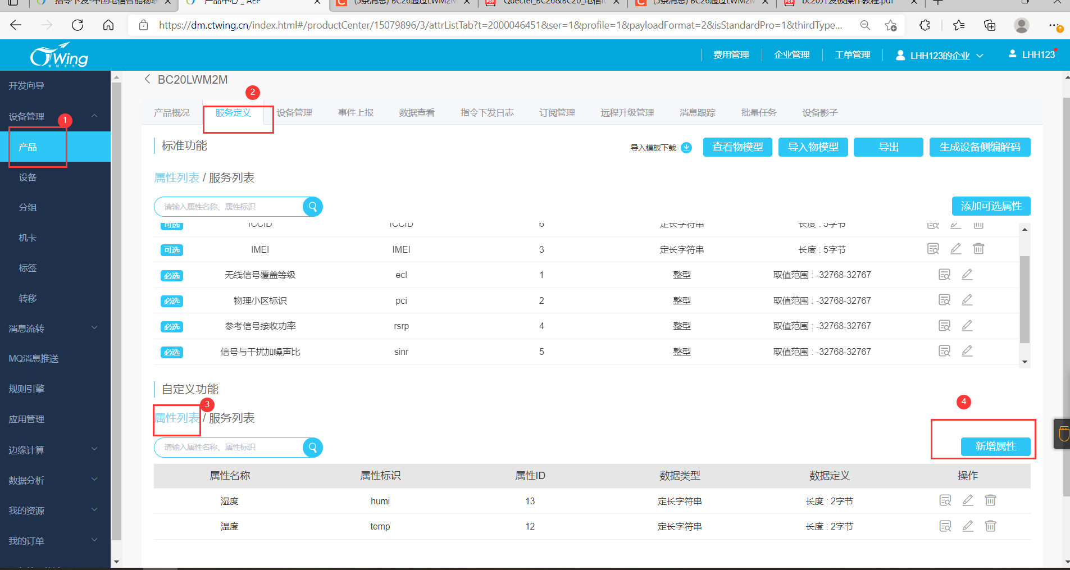This screenshot has width=1070, height=570.
Task: View details of IMEI attribute
Action: [x=933, y=249]
